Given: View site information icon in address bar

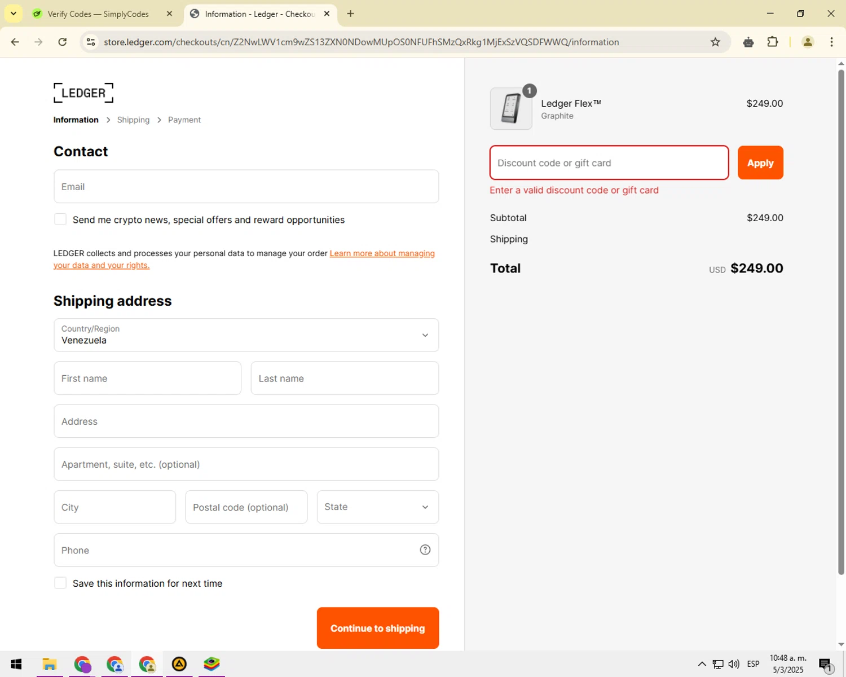Looking at the screenshot, I should click(90, 42).
